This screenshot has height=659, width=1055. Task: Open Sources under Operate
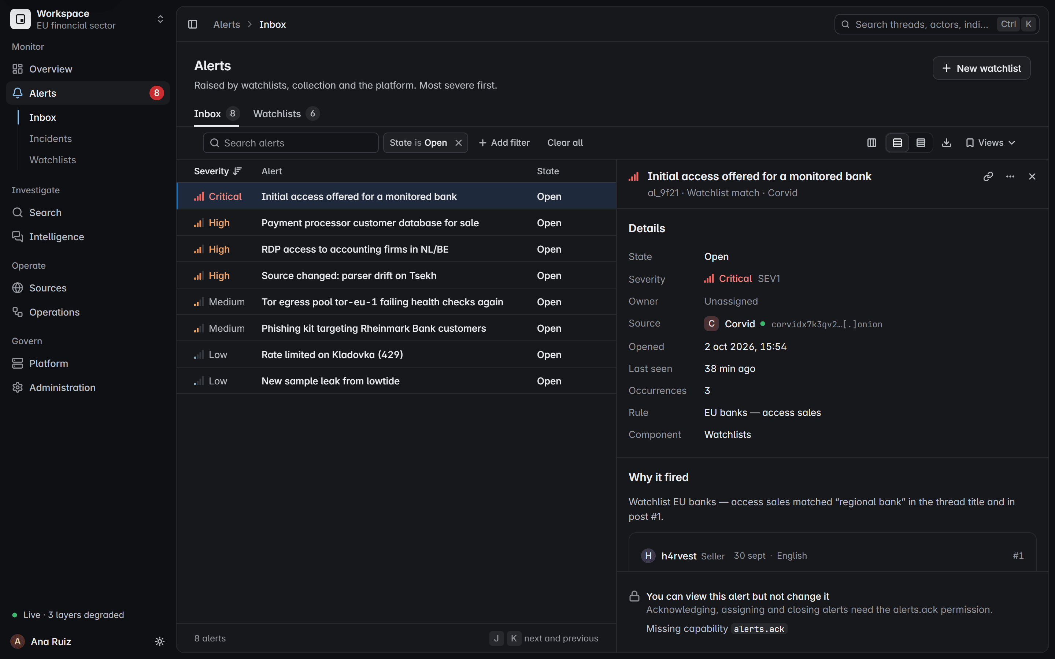click(x=88, y=288)
